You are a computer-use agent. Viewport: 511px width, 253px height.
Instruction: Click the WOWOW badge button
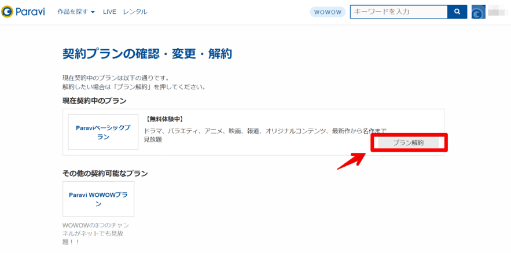tap(328, 12)
